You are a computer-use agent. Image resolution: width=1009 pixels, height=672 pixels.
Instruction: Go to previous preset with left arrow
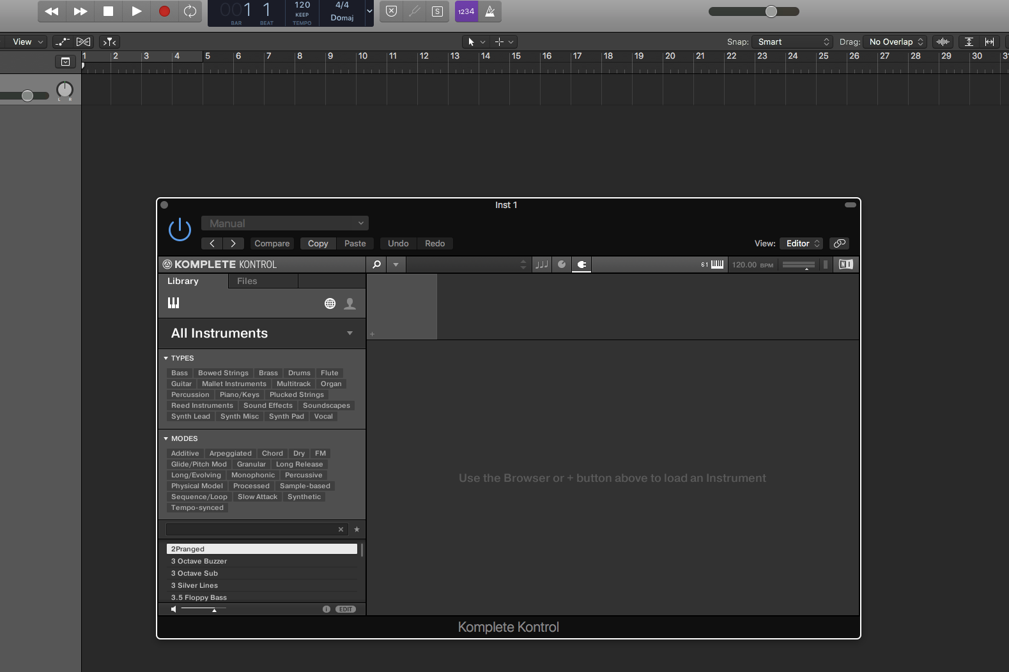point(212,243)
